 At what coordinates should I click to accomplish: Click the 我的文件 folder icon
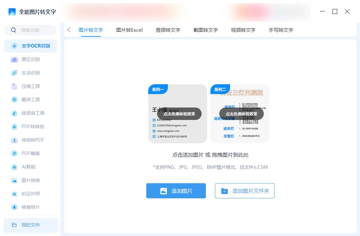click(x=14, y=225)
